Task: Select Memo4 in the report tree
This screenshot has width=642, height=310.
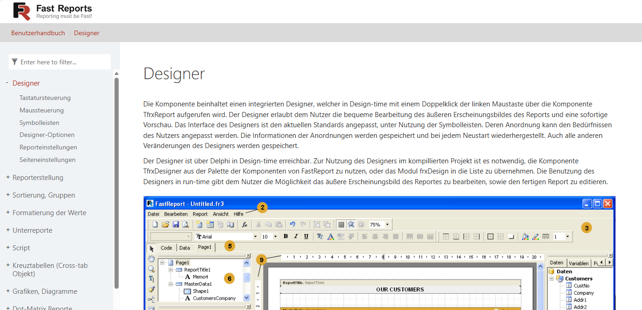Action: (x=200, y=277)
